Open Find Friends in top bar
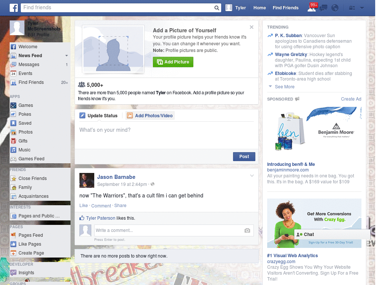 (x=285, y=8)
